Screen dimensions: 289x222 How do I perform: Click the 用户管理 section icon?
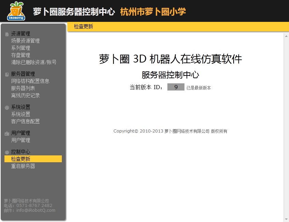point(7,134)
